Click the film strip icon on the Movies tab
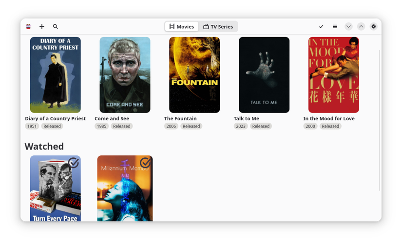The width and height of the screenshot is (402, 244). pyautogui.click(x=172, y=26)
